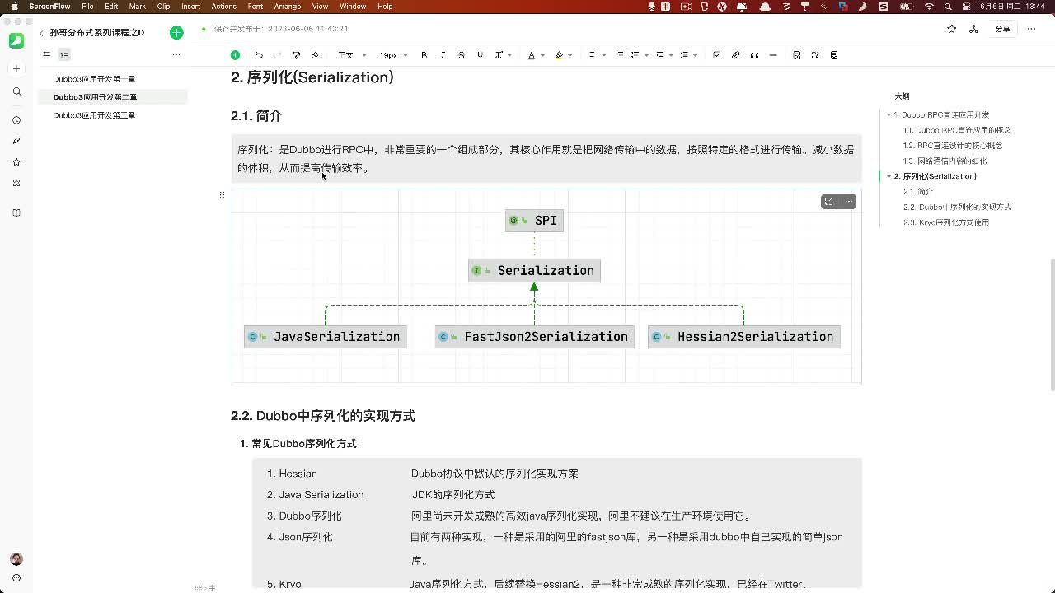The width and height of the screenshot is (1055, 593).
Task: Click the green insert plus button in the editor toolbar
Action: 235,55
